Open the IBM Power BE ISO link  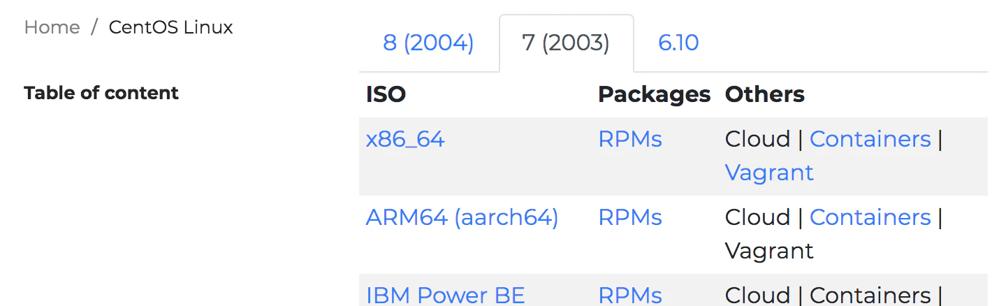445,296
